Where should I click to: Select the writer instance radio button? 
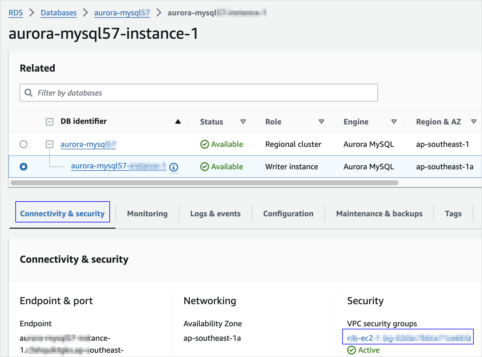(23, 167)
